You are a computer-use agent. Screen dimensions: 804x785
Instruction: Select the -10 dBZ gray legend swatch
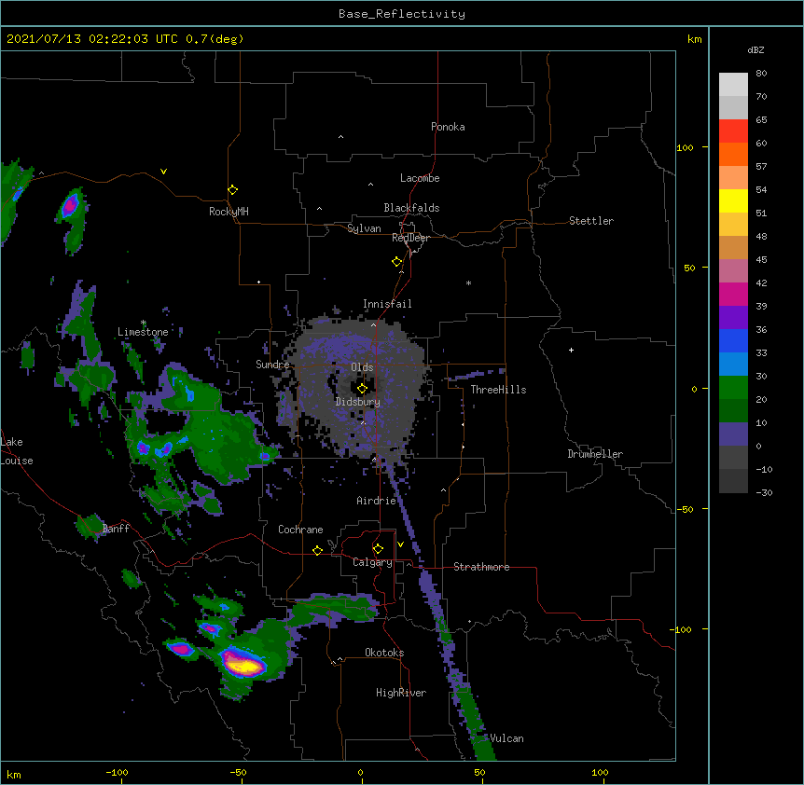coord(733,481)
